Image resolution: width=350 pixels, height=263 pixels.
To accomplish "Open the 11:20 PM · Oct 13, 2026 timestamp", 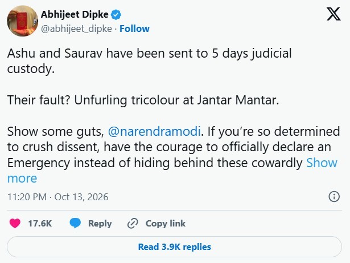I will (58, 197).
